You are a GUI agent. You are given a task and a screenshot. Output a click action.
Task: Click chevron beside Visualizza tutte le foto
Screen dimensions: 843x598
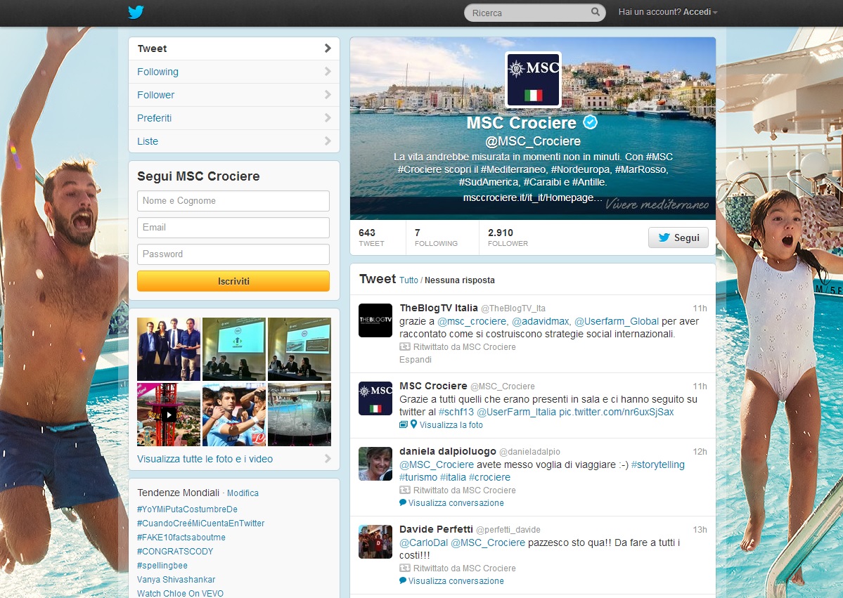(328, 459)
